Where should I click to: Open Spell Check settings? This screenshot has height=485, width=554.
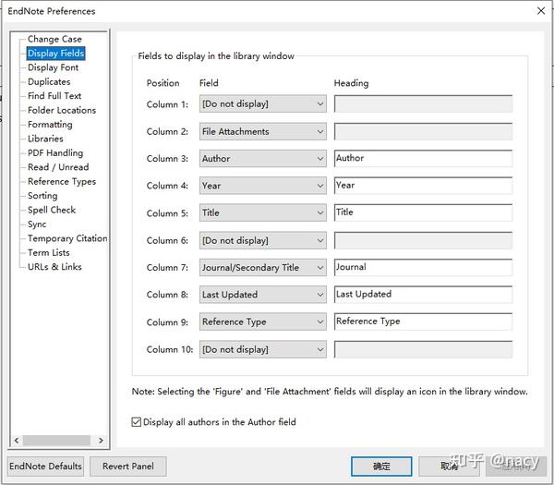point(52,210)
